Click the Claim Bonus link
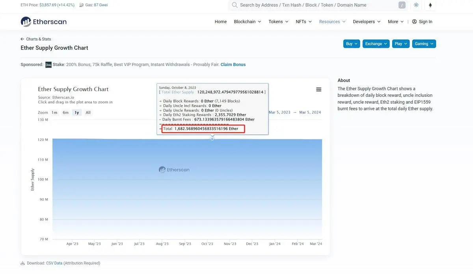473x274 pixels. [x=233, y=64]
